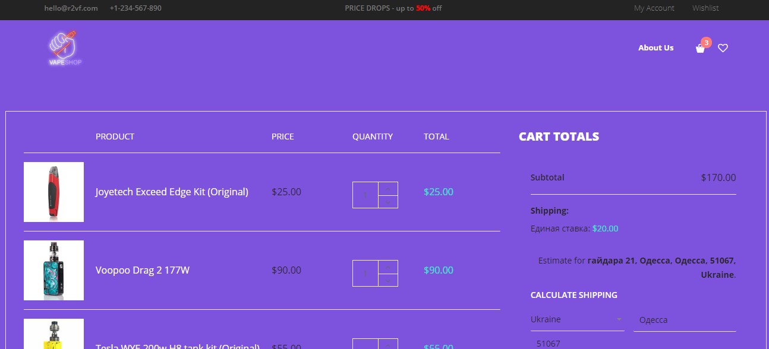Screen dimensions: 769x349
Task: Click the Vape Shop logo
Action: click(x=65, y=47)
